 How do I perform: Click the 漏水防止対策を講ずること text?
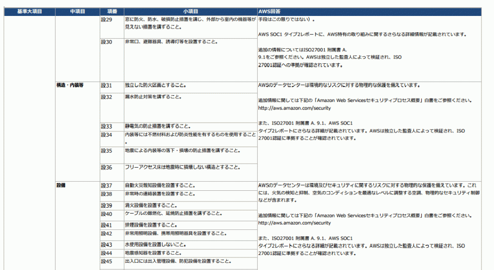point(153,97)
